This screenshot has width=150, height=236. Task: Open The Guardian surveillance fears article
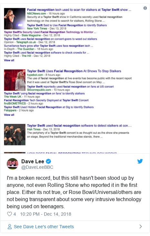click(x=48, y=46)
